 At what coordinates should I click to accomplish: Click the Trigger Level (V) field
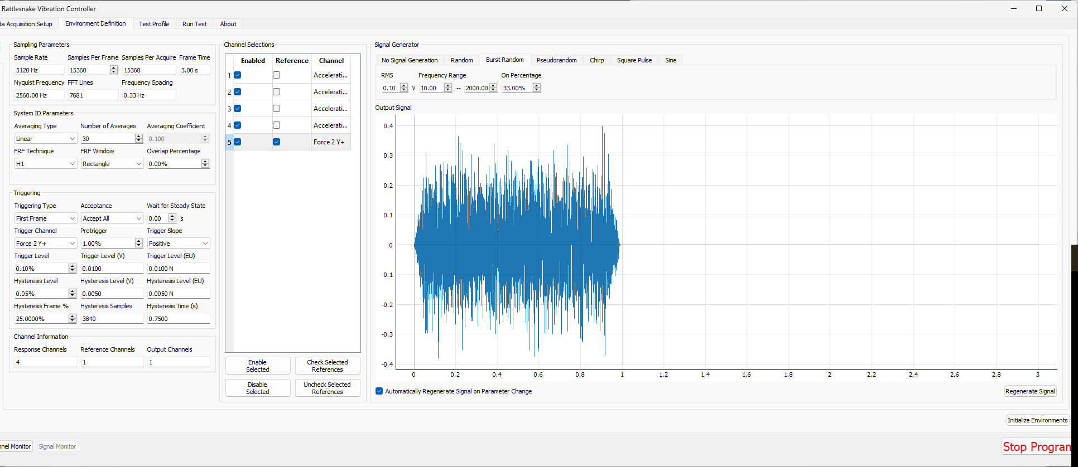[112, 269]
